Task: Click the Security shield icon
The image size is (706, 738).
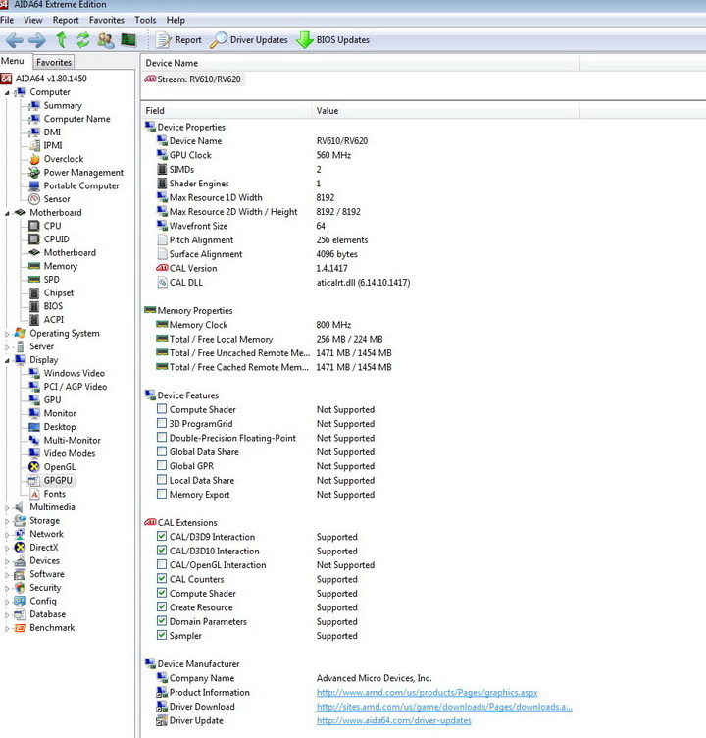Action: tap(20, 588)
